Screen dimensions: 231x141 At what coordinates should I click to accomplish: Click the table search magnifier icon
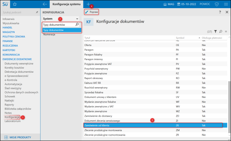221,31
